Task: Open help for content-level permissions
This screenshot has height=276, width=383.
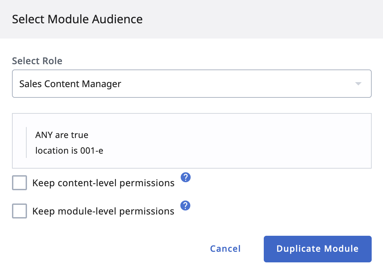Action: (186, 177)
